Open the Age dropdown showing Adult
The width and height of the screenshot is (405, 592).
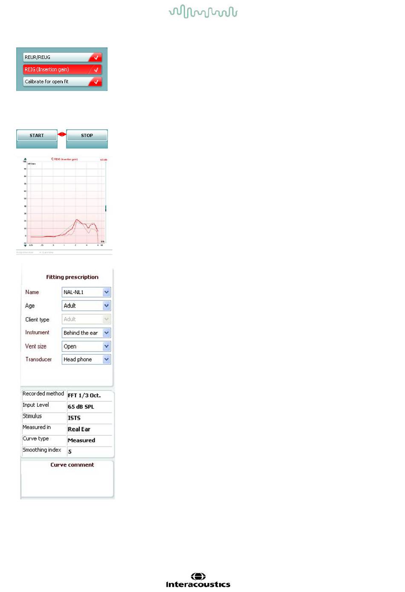pos(86,306)
